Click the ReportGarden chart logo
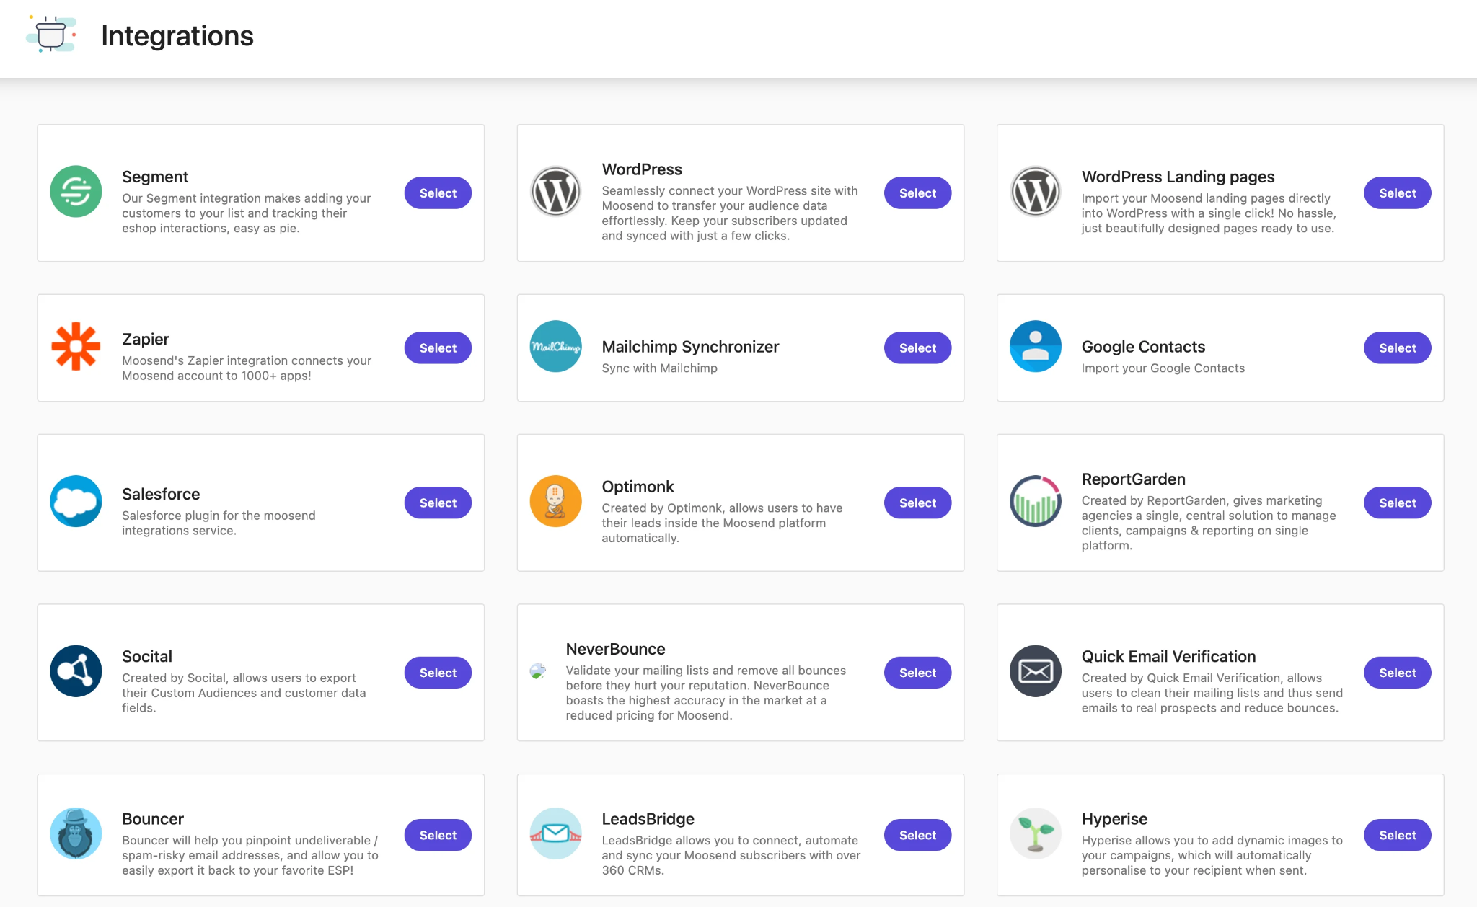 pos(1035,502)
